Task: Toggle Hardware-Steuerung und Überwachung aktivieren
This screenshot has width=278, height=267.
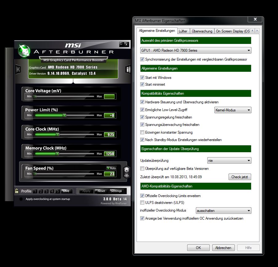Action: coord(142,102)
